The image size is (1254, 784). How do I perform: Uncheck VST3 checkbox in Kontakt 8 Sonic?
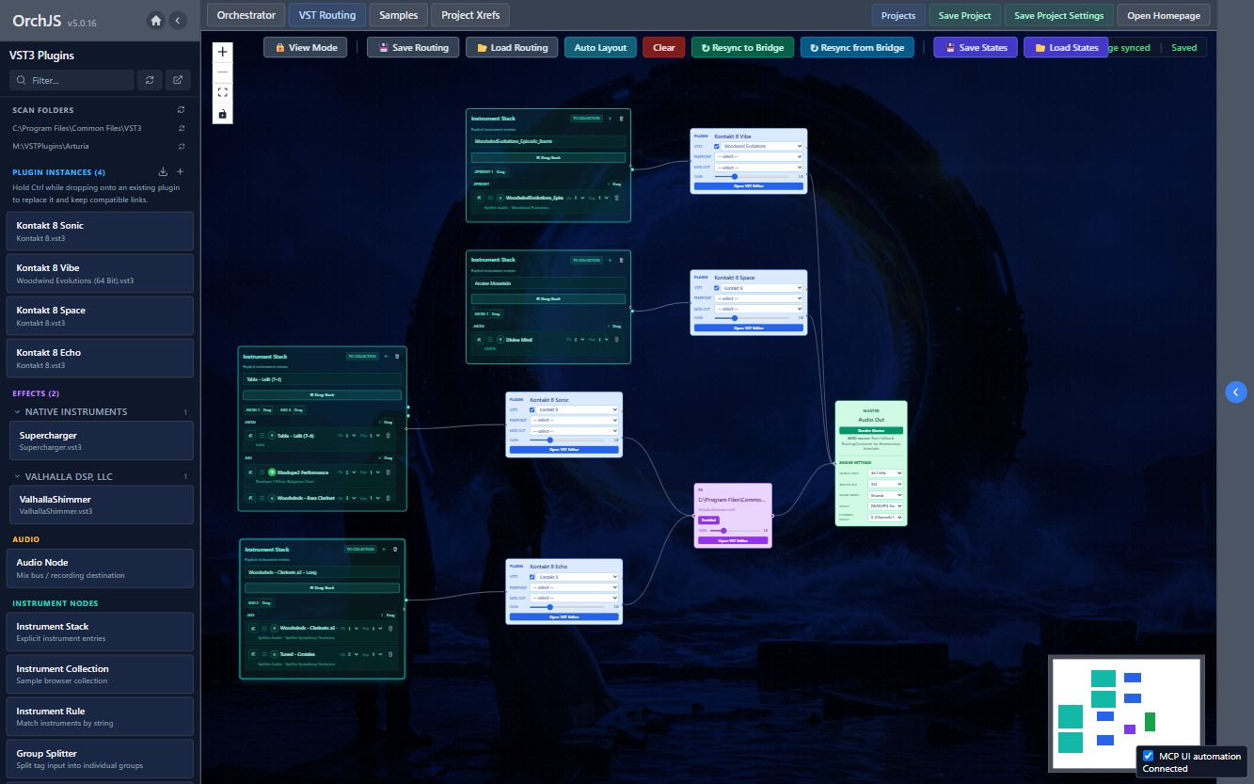pos(532,409)
